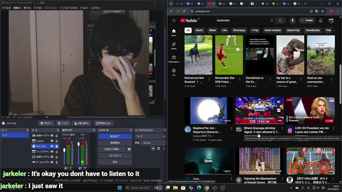Lock the 映像キャプチャ source
342x192 pixels.
[x=57, y=135]
